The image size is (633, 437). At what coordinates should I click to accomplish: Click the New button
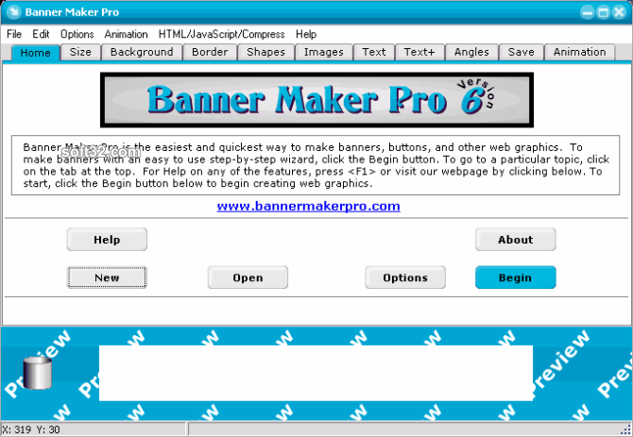(107, 277)
